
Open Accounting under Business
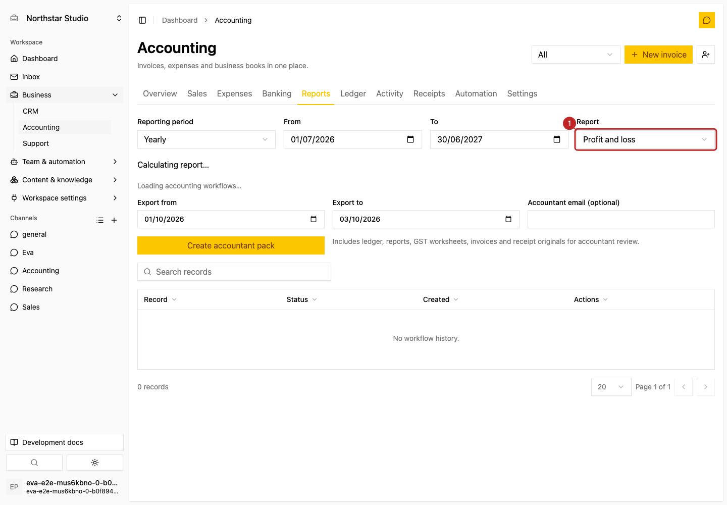click(x=65, y=127)
